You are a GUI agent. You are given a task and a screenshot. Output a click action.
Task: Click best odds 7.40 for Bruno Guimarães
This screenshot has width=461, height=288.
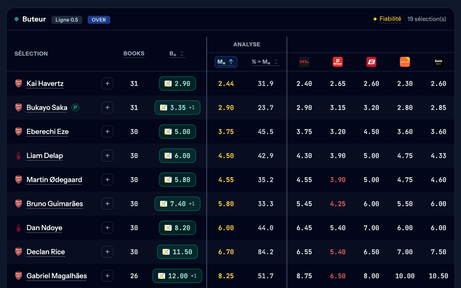(177, 204)
